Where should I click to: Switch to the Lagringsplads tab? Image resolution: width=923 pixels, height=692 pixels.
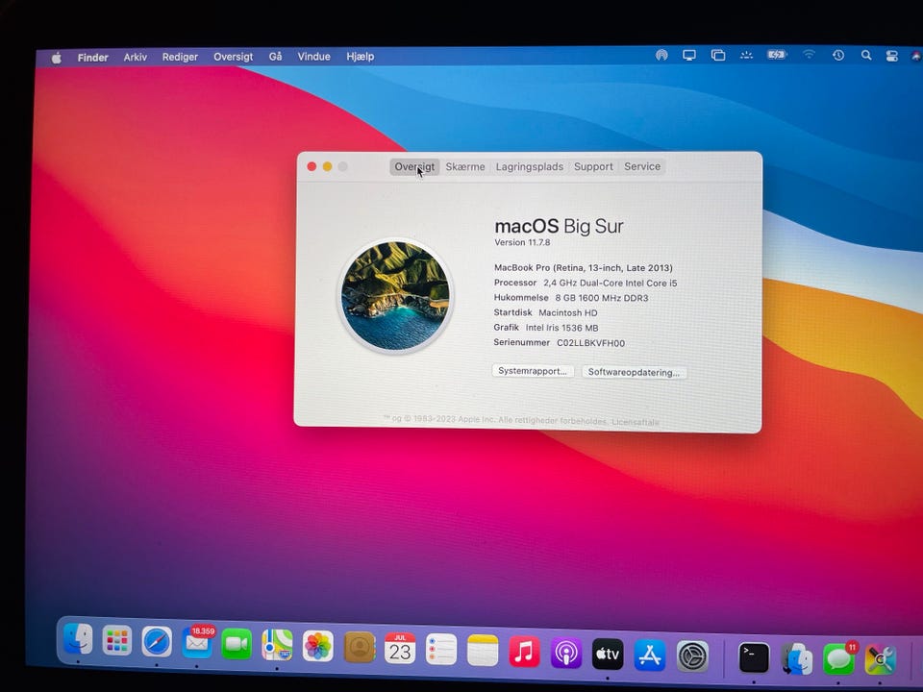point(529,166)
